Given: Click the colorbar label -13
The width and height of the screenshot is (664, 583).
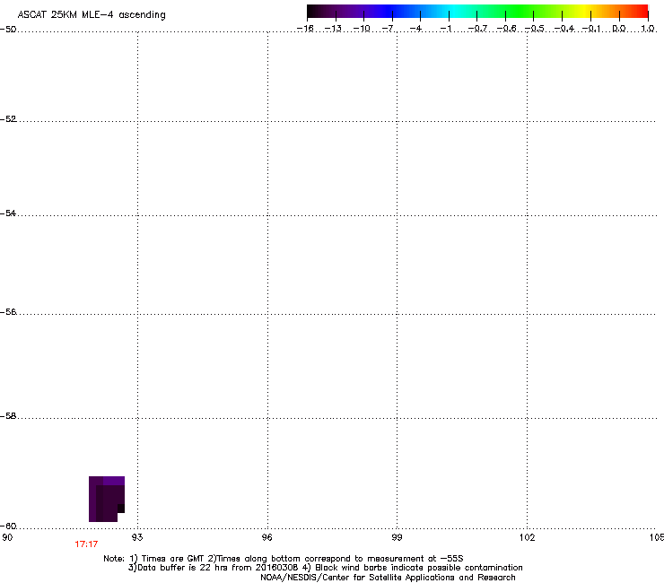Looking at the screenshot, I should point(333,29).
